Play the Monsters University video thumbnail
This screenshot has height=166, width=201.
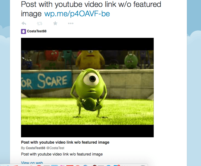87,88
